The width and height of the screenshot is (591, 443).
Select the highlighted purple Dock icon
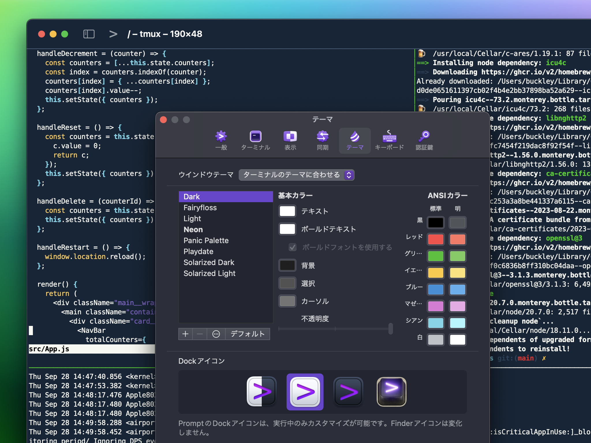(305, 392)
